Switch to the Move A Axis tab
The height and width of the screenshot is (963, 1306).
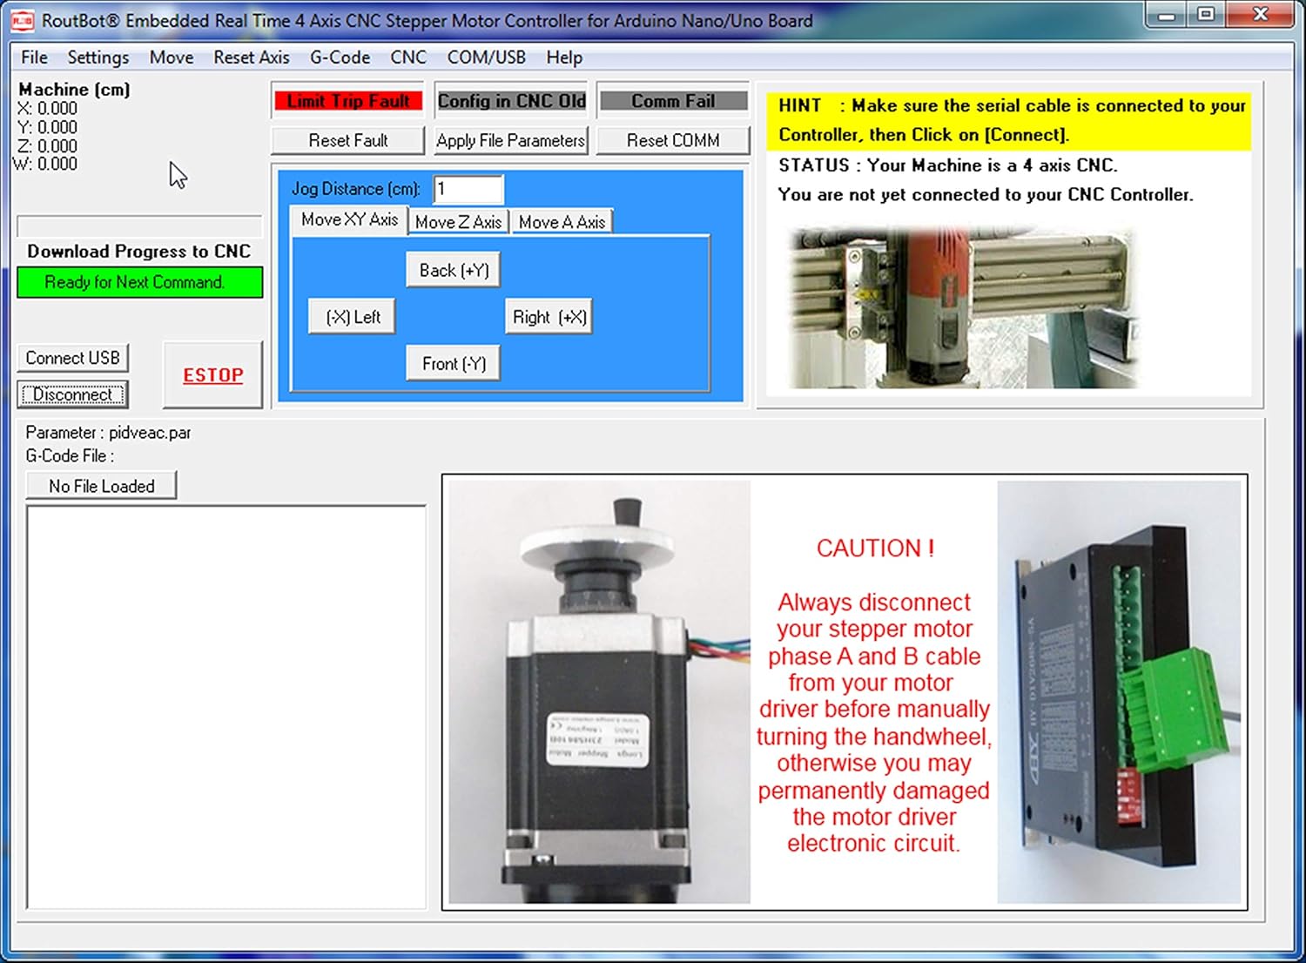pos(562,222)
